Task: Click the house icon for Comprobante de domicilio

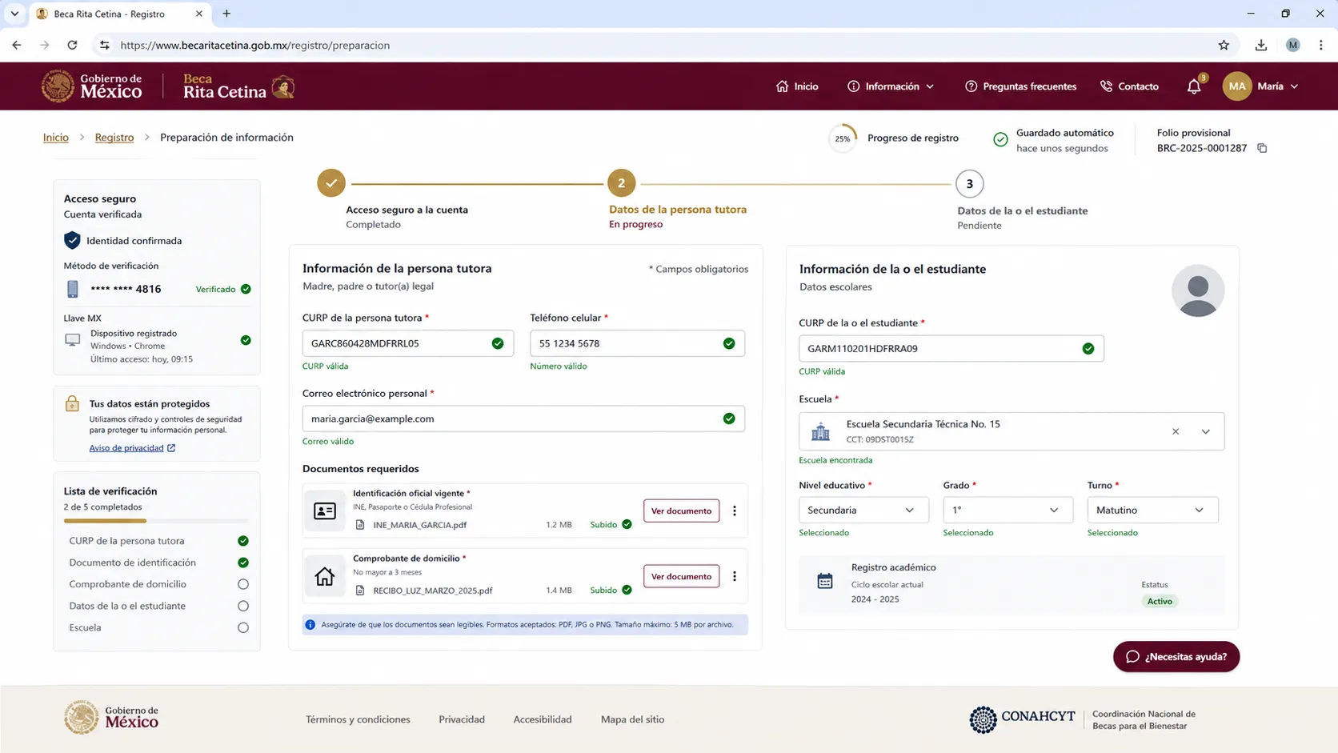Action: (325, 576)
